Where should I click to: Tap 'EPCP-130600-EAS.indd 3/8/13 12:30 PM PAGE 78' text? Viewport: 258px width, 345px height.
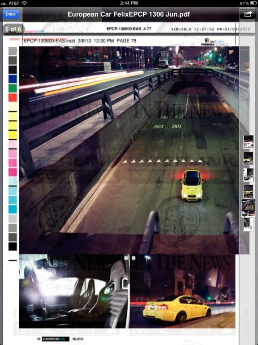point(80,41)
